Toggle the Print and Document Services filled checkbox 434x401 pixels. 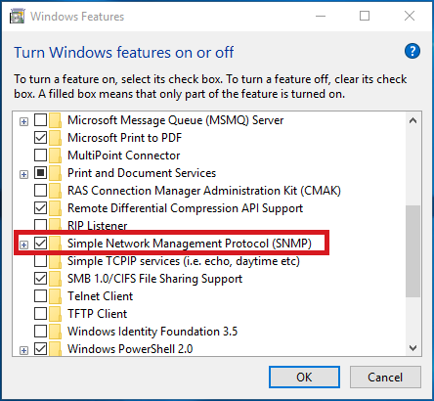click(x=40, y=173)
